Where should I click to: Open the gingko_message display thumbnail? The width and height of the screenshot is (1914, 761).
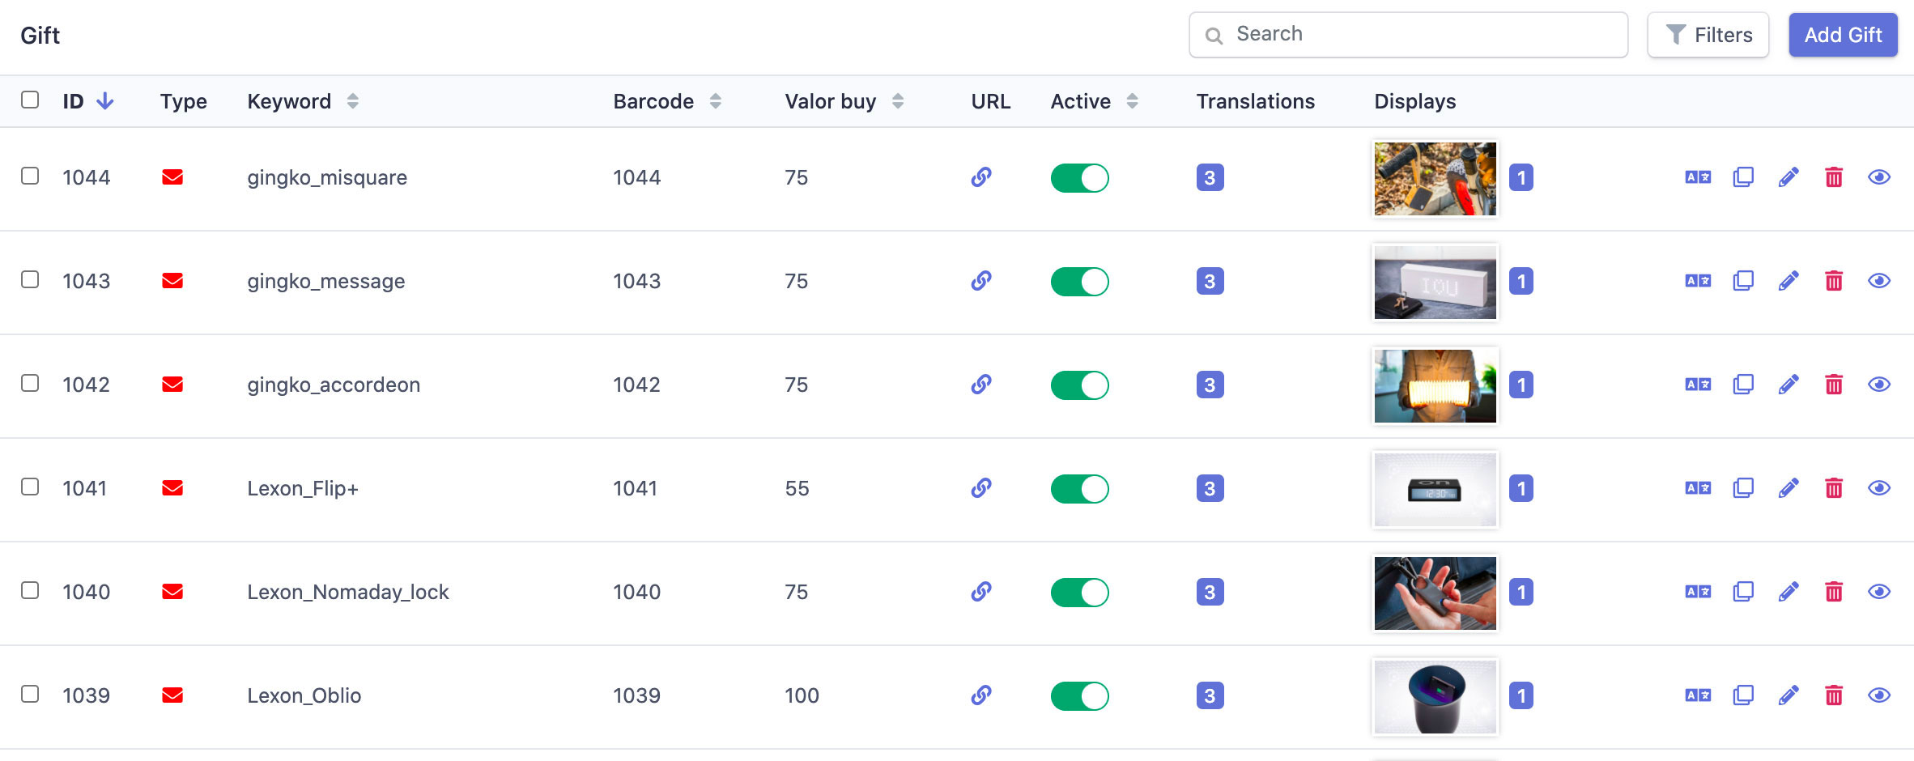[1435, 283]
